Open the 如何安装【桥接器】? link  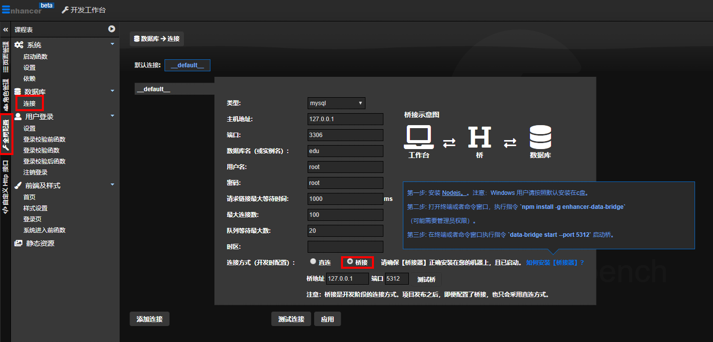555,262
